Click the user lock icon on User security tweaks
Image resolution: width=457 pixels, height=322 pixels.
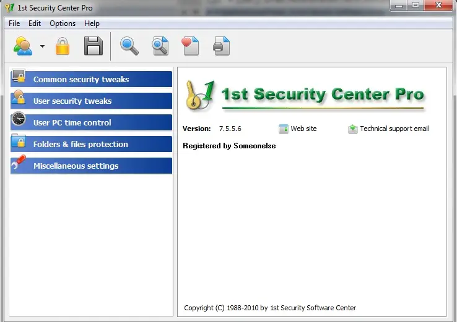[19, 97]
